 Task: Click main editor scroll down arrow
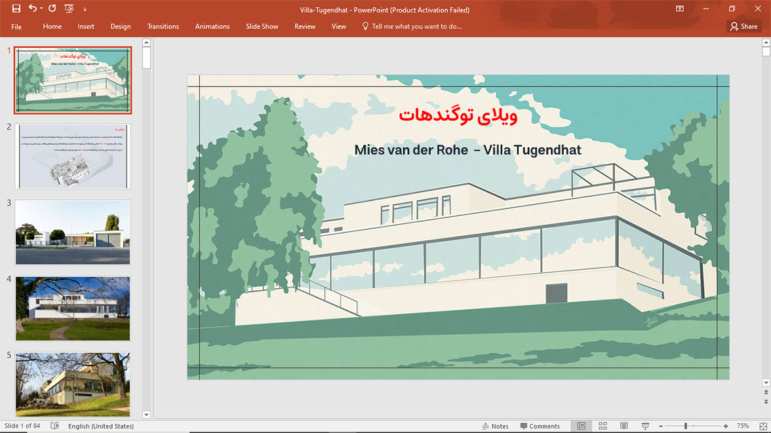(x=766, y=383)
